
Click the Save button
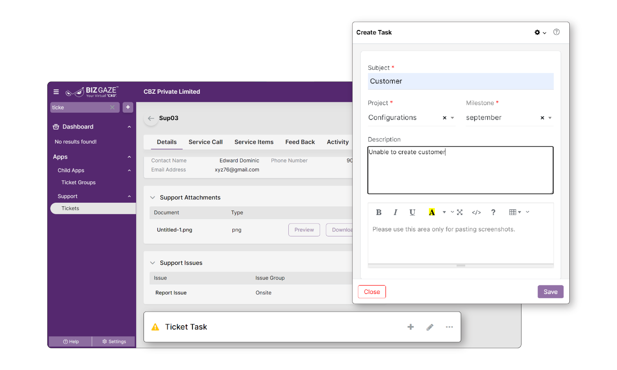click(550, 292)
